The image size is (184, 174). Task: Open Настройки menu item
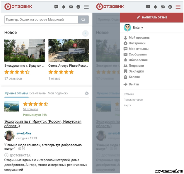[134, 43]
